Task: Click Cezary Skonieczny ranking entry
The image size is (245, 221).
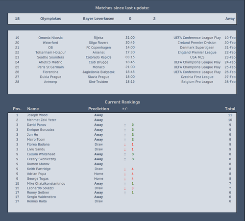Action: 42,159
